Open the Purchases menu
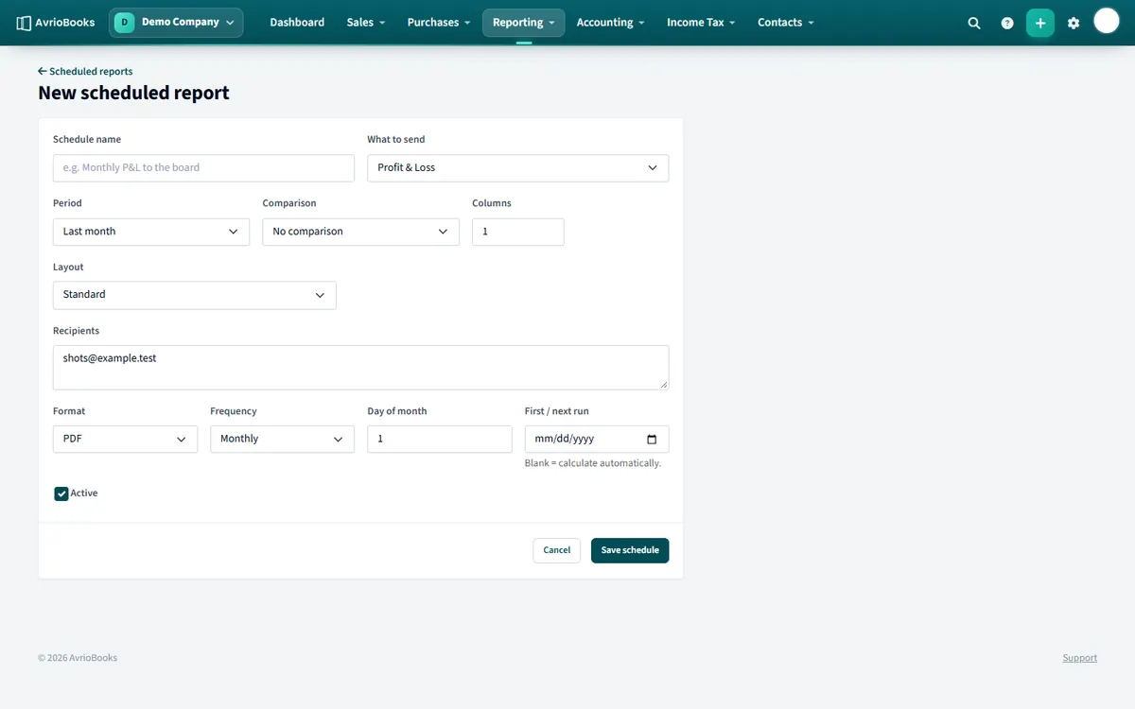The height and width of the screenshot is (709, 1135). click(439, 23)
